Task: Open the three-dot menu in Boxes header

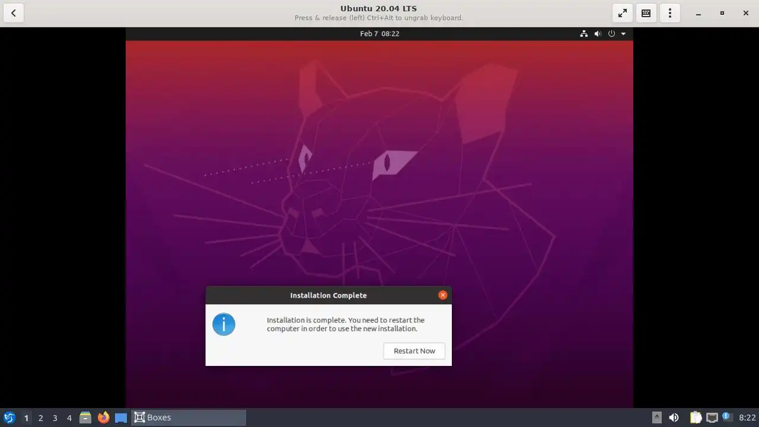Action: point(670,13)
